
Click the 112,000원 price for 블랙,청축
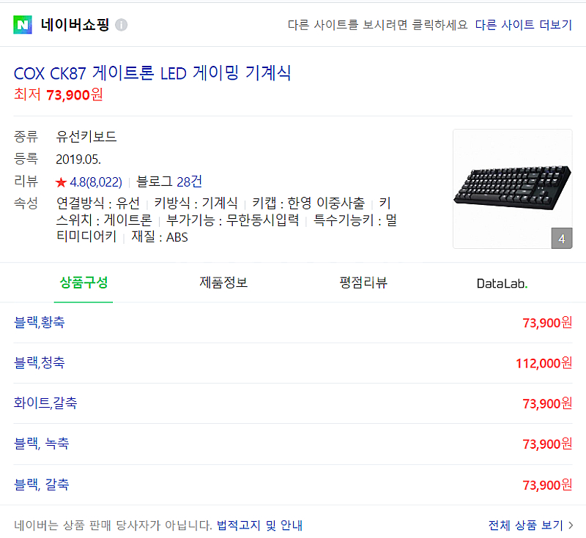(x=544, y=363)
